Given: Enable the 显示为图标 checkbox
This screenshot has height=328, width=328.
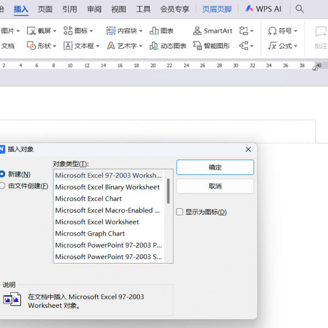Looking at the screenshot, I should point(180,212).
